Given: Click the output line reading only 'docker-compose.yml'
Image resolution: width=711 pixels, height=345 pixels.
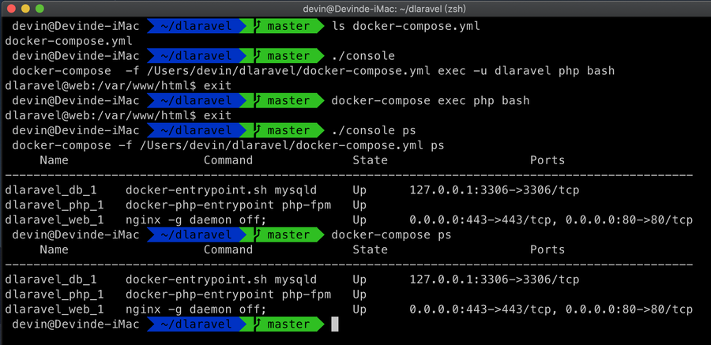Looking at the screenshot, I should point(69,41).
